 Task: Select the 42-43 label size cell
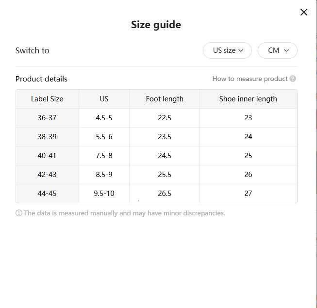click(47, 175)
